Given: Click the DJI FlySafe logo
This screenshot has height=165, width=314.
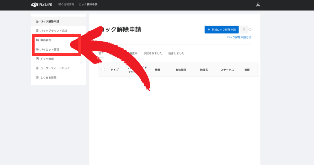Looking at the screenshot, I should pyautogui.click(x=42, y=5).
